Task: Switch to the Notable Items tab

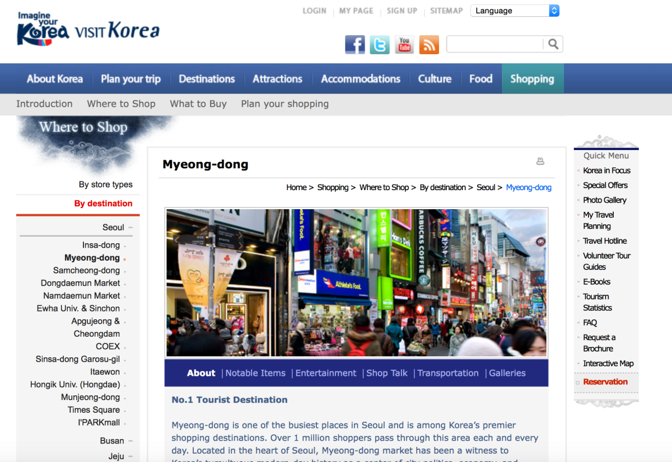Action: (255, 373)
